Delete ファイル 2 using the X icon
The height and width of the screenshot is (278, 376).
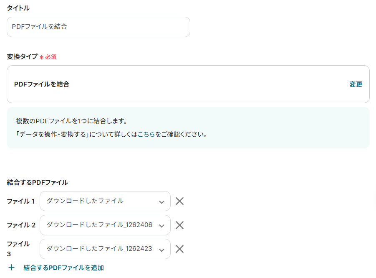[179, 225]
